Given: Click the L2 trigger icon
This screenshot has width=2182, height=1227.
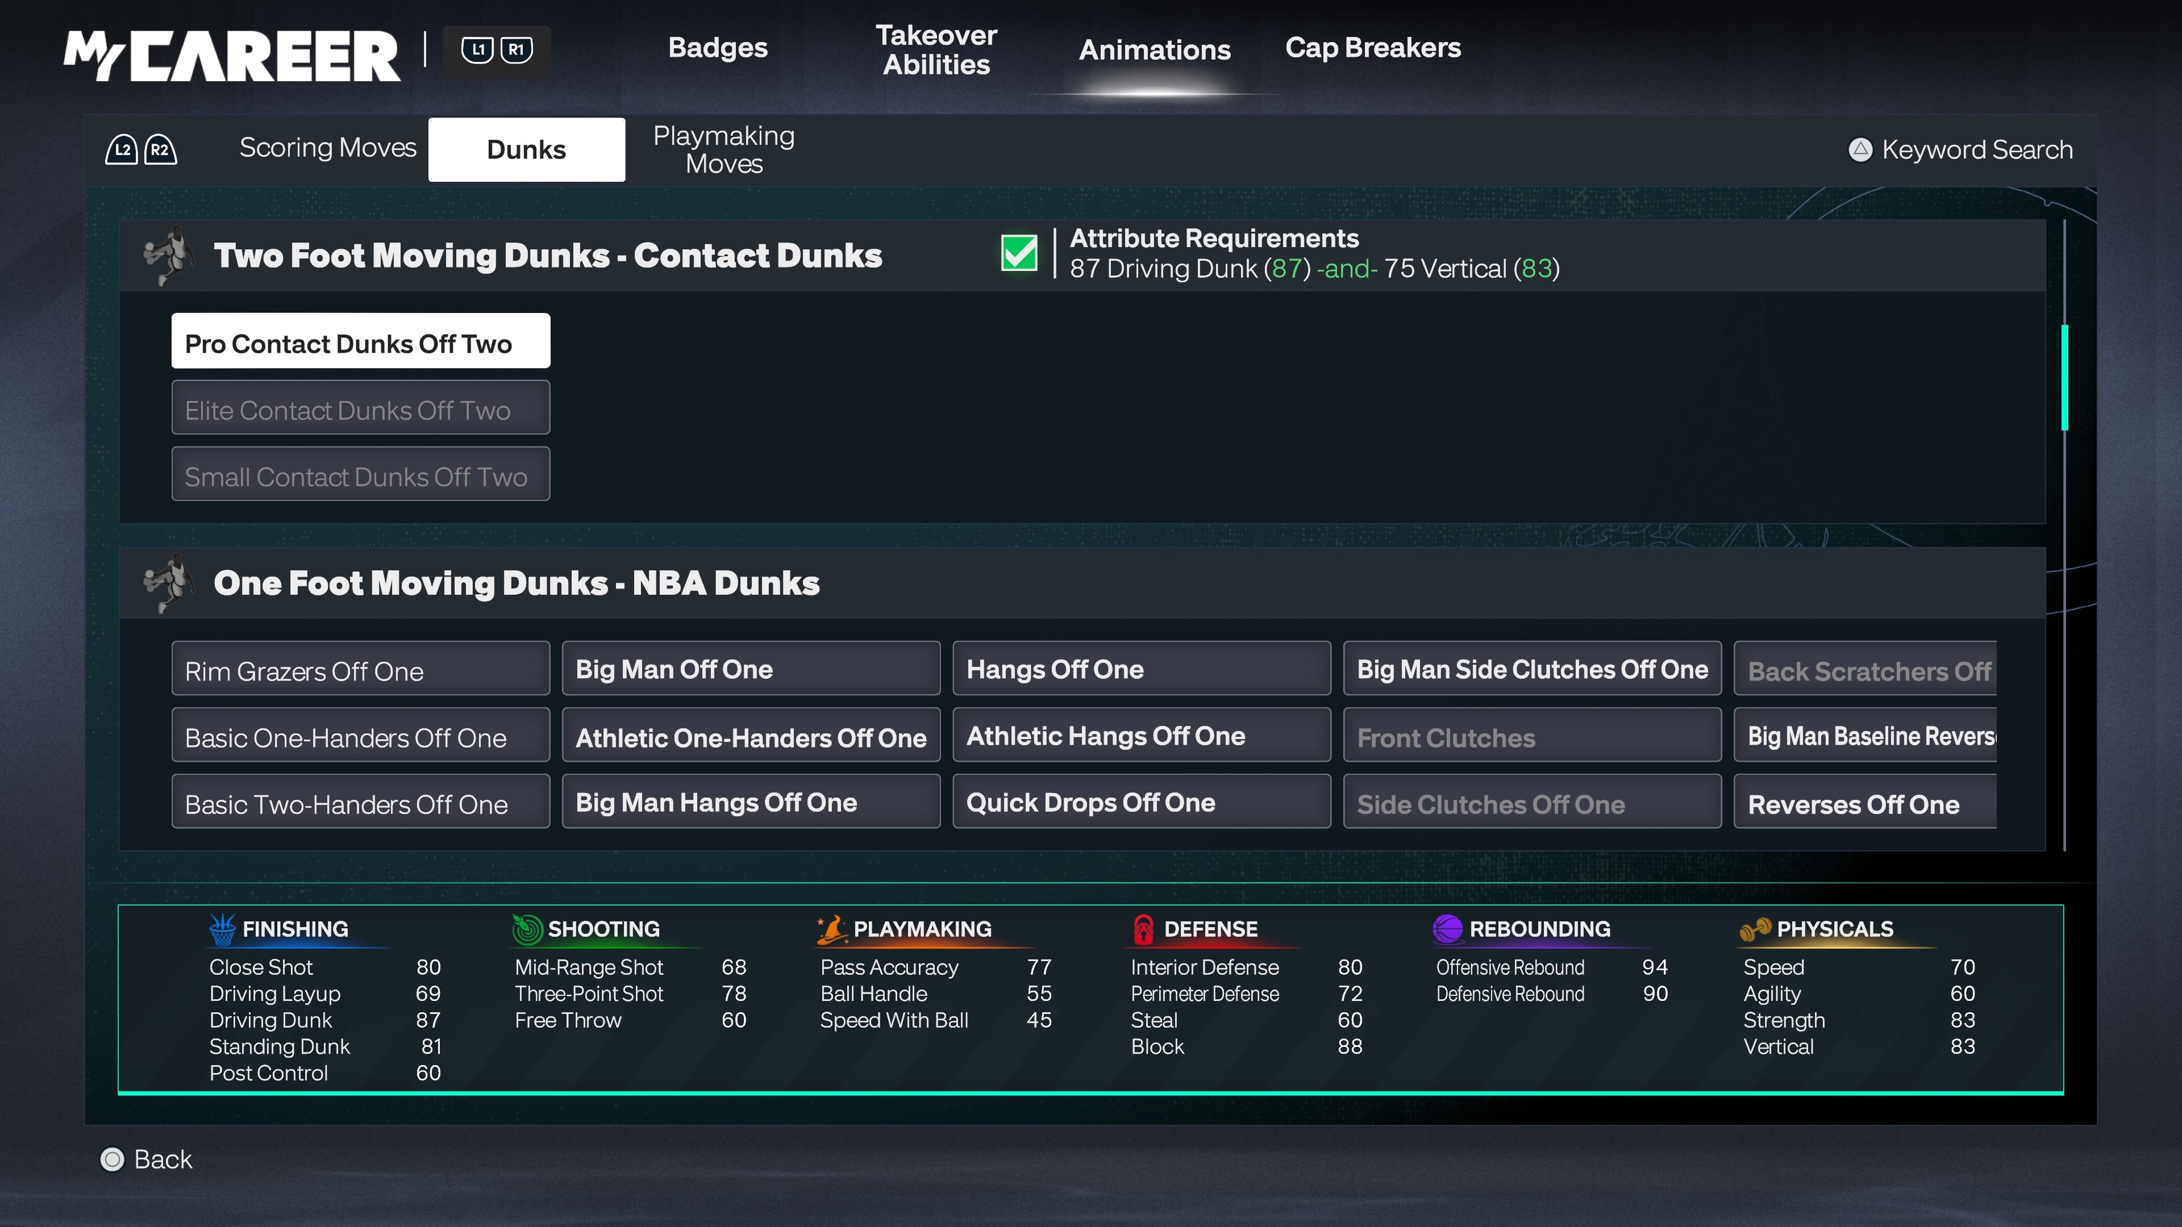Looking at the screenshot, I should 122,150.
